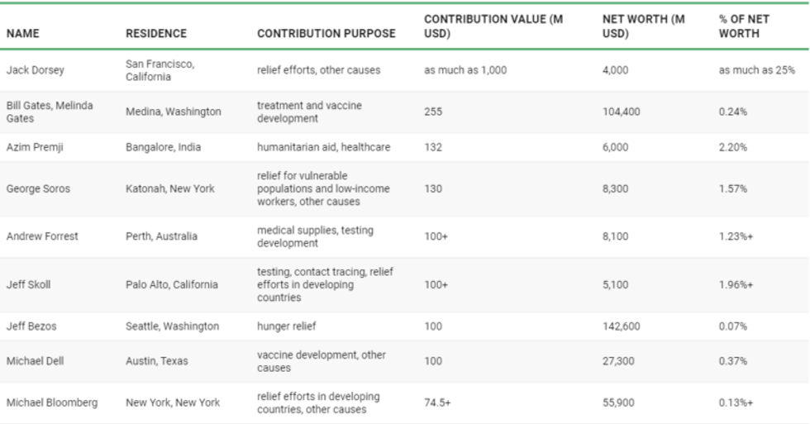Select the "as much as 25%" cell
Viewport: 810px width, 424px height.
[756, 70]
